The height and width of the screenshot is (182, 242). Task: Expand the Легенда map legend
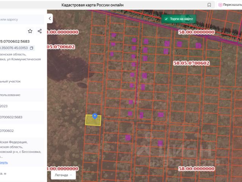coord(64,175)
